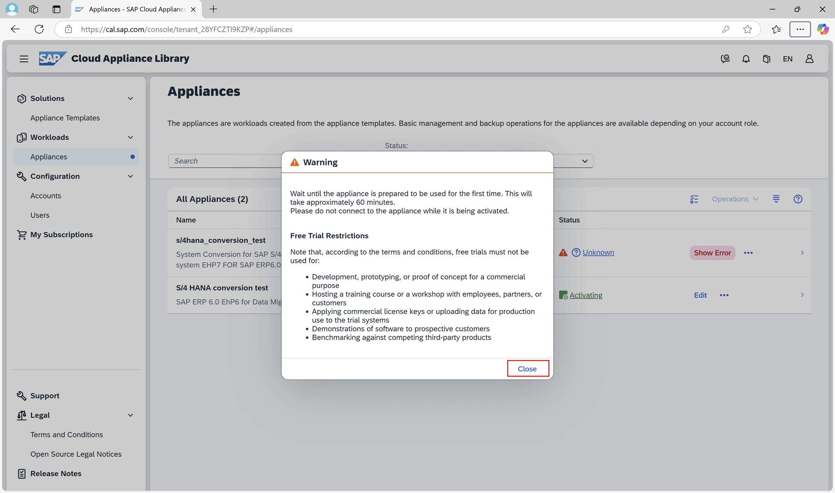
Task: Click the S/4 HANA conversion test name
Action: tap(222, 288)
